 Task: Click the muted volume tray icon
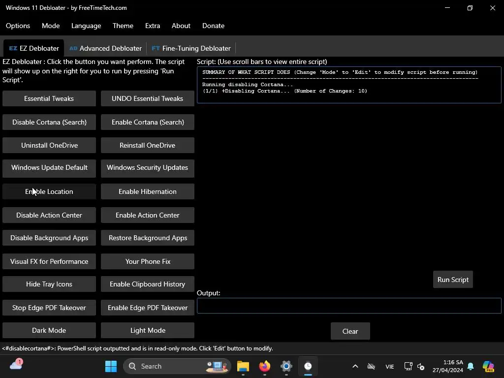[421, 366]
